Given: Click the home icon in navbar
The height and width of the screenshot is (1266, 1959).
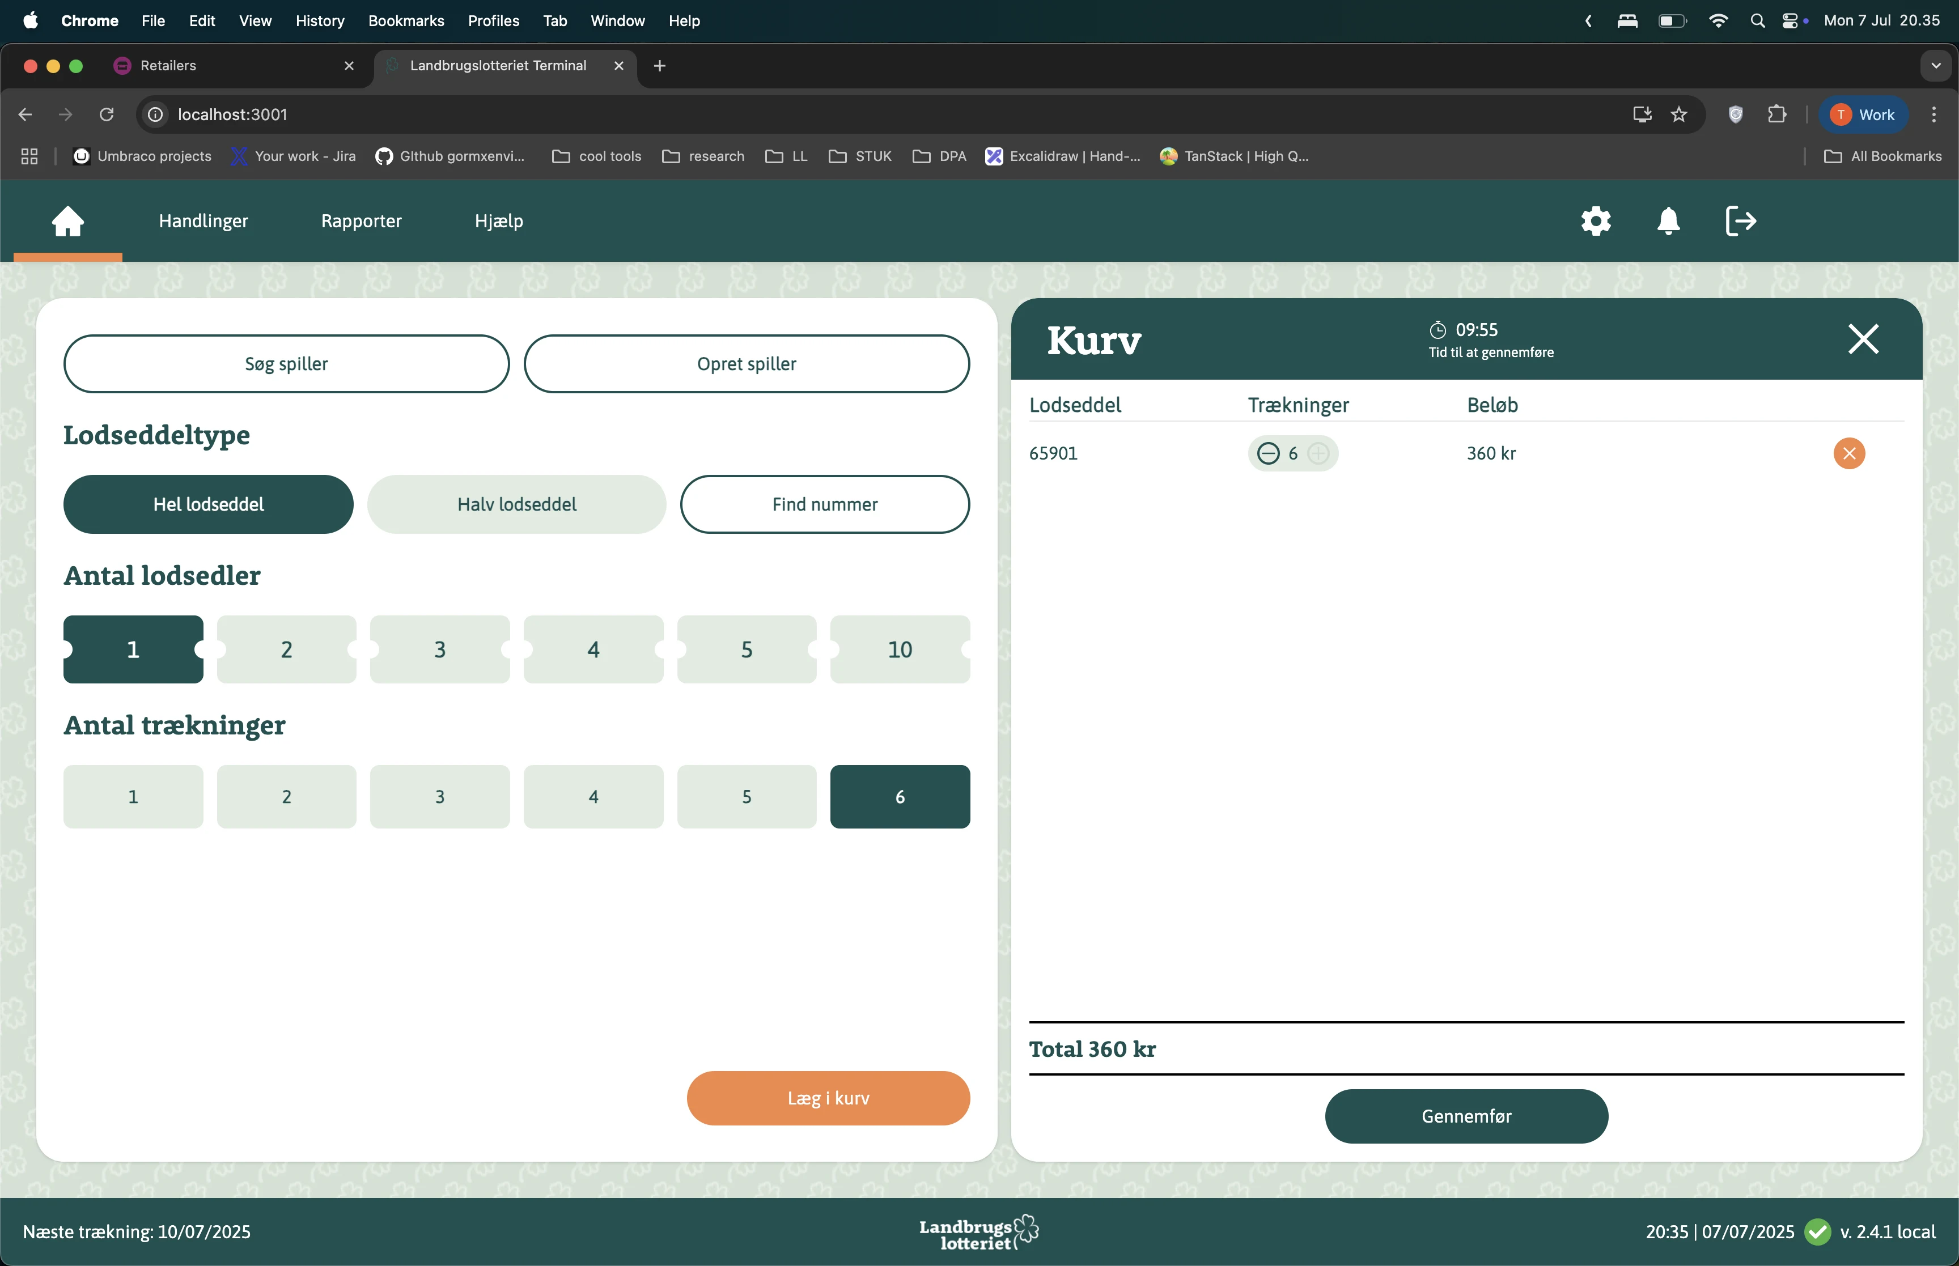Looking at the screenshot, I should pyautogui.click(x=67, y=220).
